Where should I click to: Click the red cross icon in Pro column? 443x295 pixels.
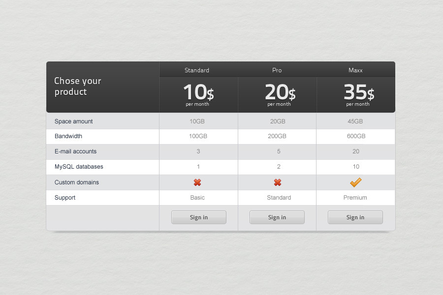[x=278, y=182]
